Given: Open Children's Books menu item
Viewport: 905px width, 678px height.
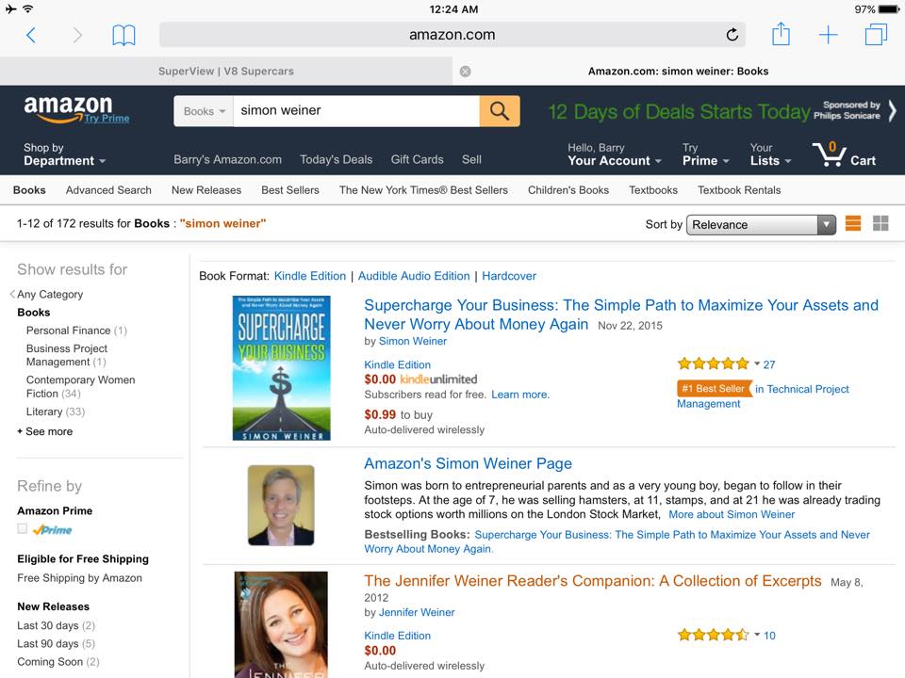Looking at the screenshot, I should pyautogui.click(x=568, y=190).
